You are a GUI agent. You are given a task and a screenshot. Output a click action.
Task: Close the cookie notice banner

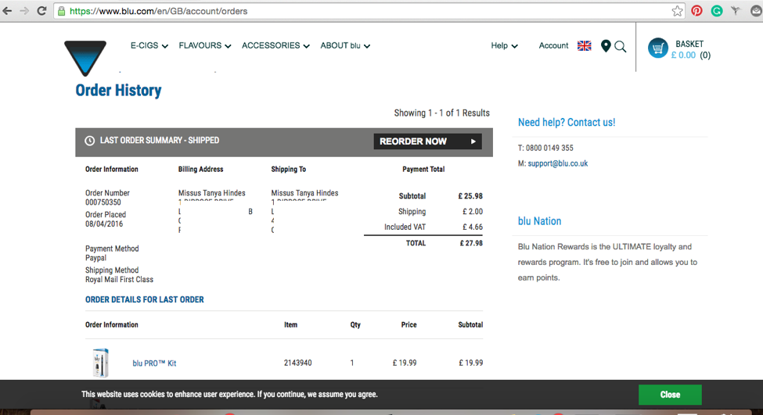tap(670, 395)
